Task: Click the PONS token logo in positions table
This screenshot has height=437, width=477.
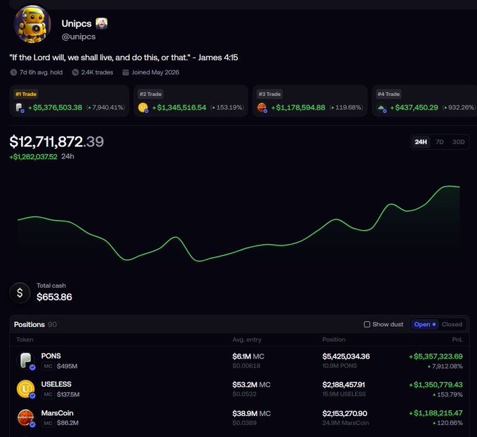Action: click(26, 361)
